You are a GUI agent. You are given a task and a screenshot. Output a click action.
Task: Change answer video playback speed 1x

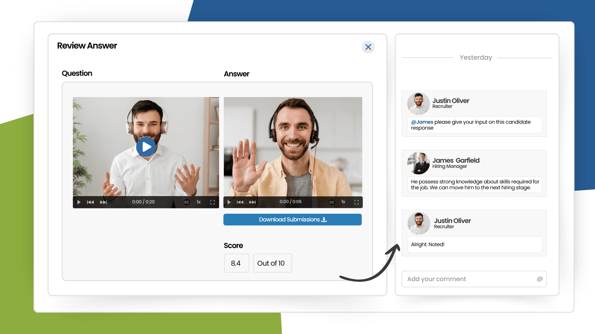click(343, 202)
